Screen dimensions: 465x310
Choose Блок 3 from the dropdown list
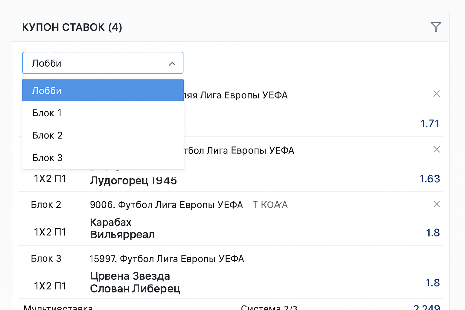coord(48,158)
